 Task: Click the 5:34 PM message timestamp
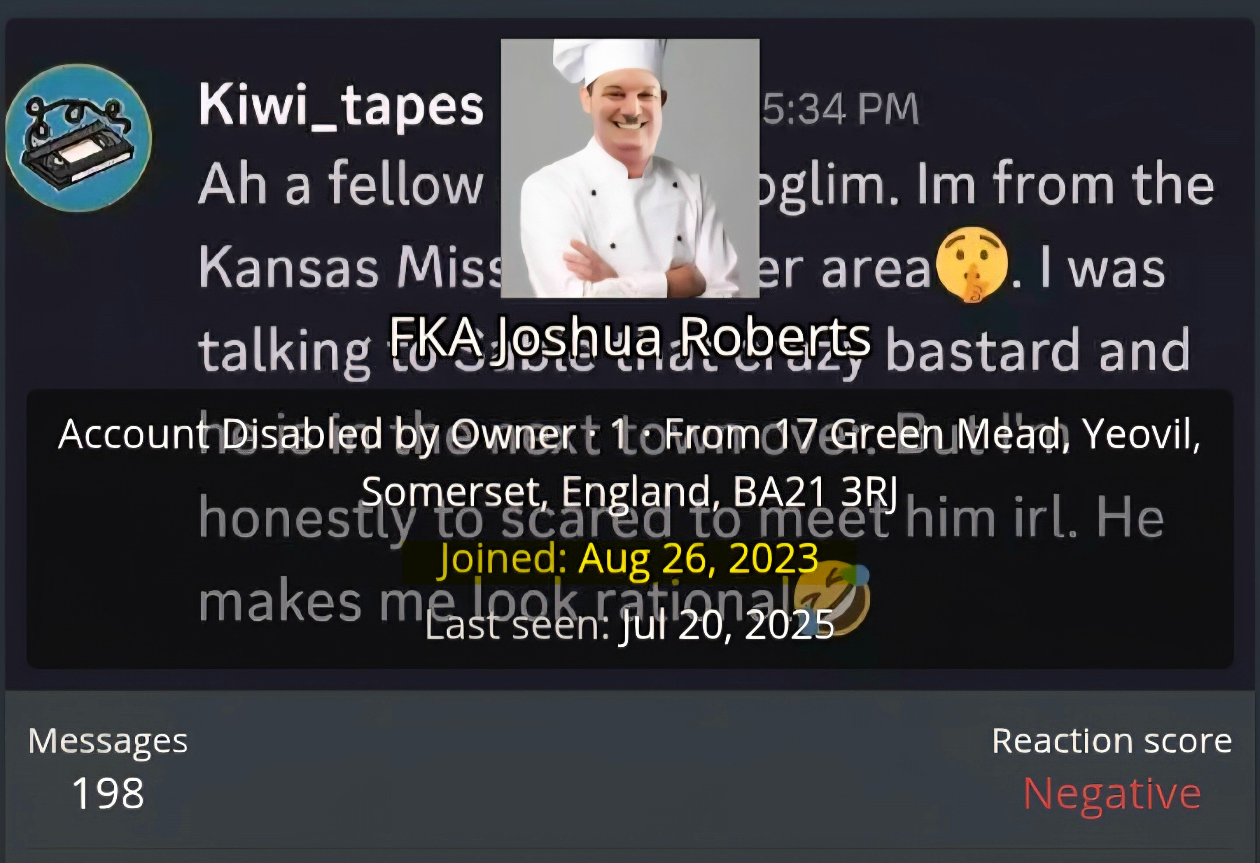coord(840,109)
